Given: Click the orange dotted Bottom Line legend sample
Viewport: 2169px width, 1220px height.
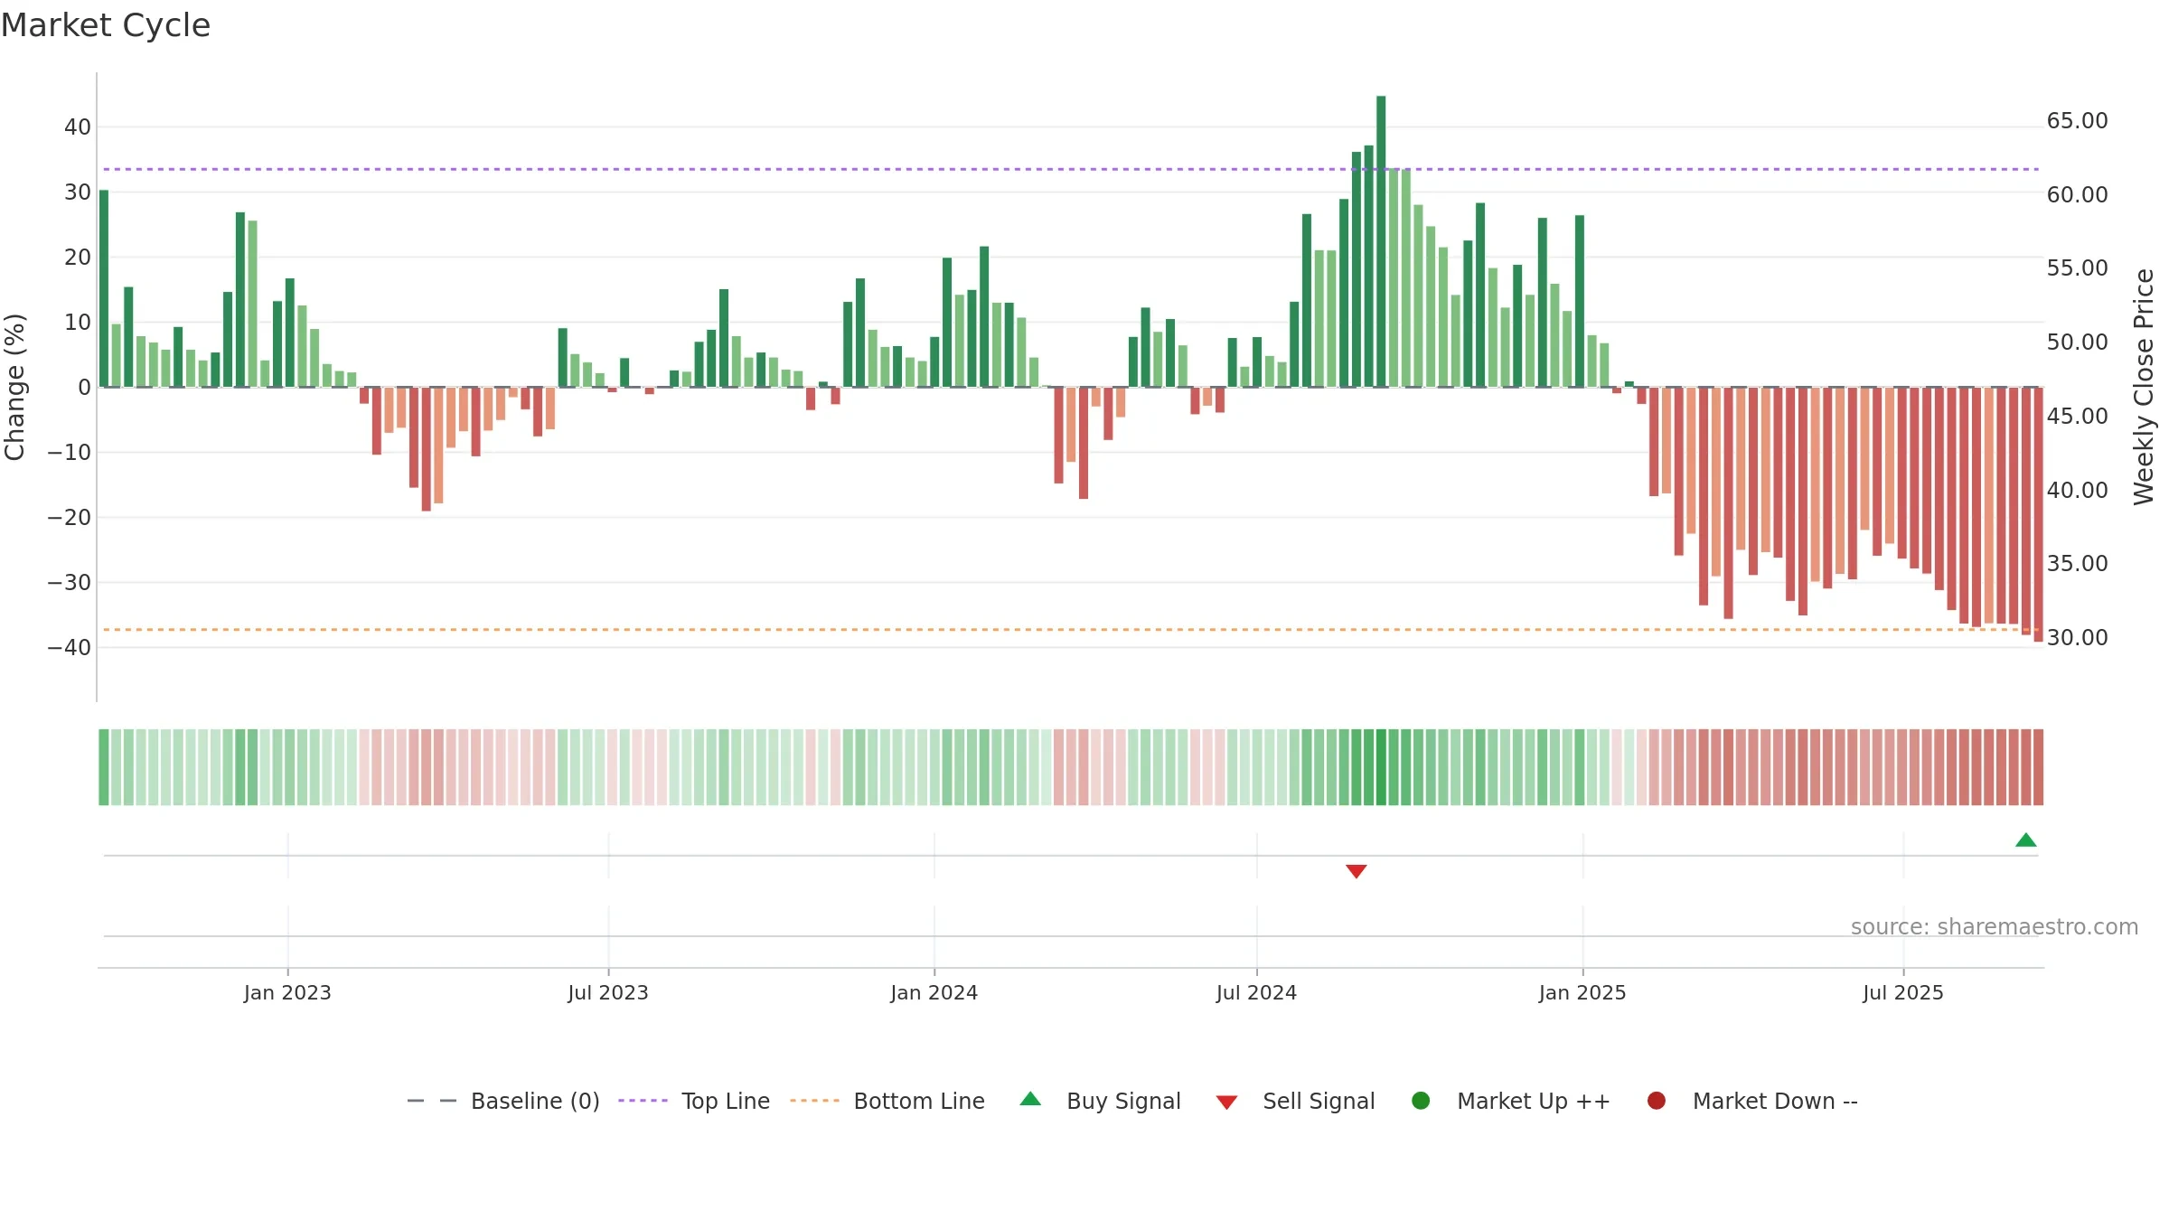Looking at the screenshot, I should coord(814,1101).
